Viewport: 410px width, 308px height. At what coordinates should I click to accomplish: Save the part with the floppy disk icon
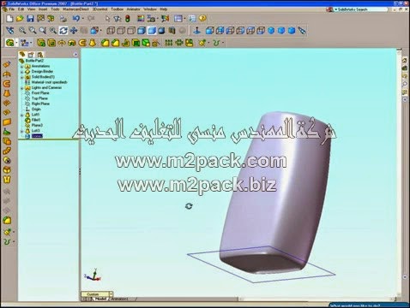(30, 19)
